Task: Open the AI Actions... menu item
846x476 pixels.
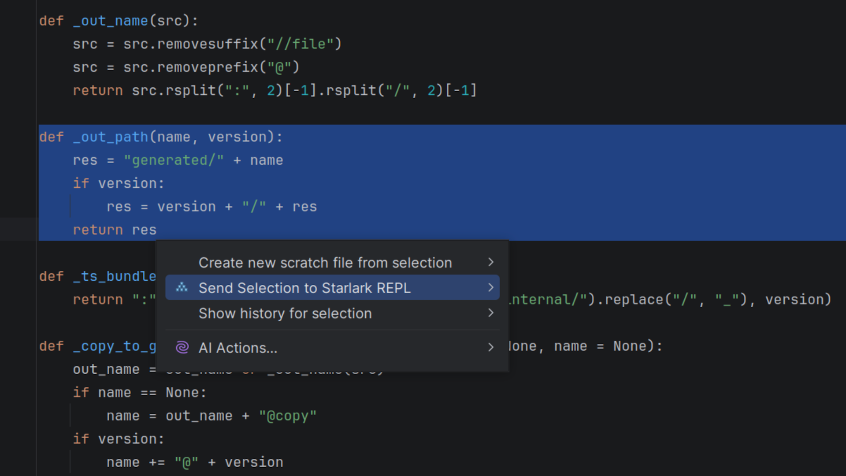Action: point(238,348)
